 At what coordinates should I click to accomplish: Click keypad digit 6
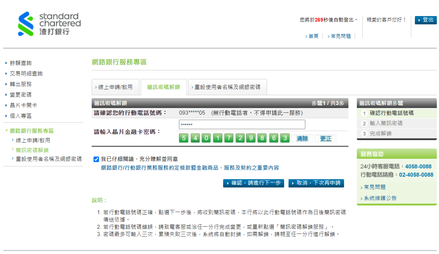pos(274,138)
